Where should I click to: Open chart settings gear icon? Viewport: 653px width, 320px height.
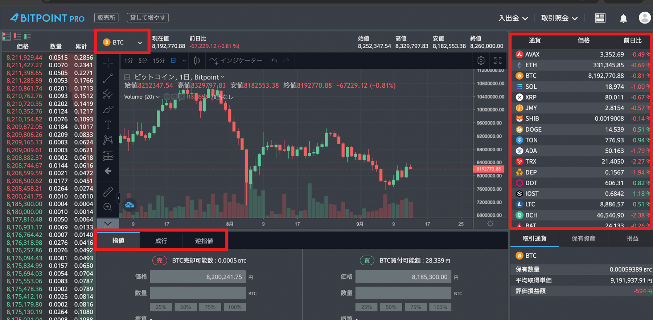(481, 60)
